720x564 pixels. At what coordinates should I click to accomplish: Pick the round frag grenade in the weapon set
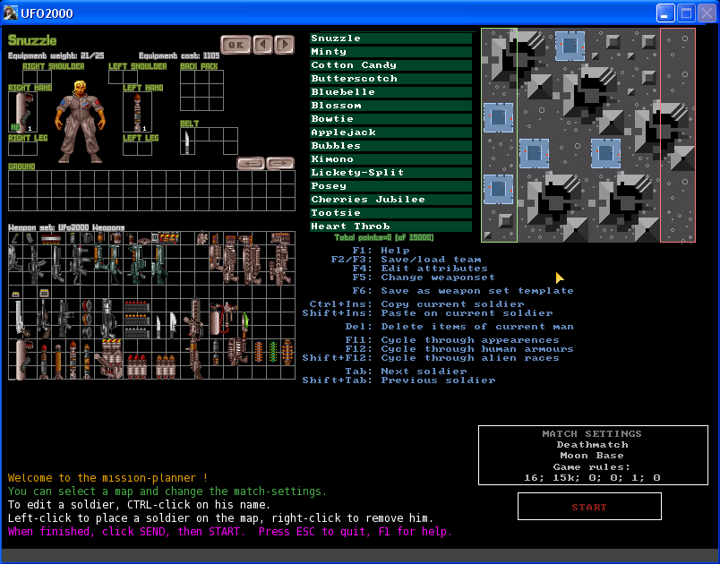click(87, 238)
